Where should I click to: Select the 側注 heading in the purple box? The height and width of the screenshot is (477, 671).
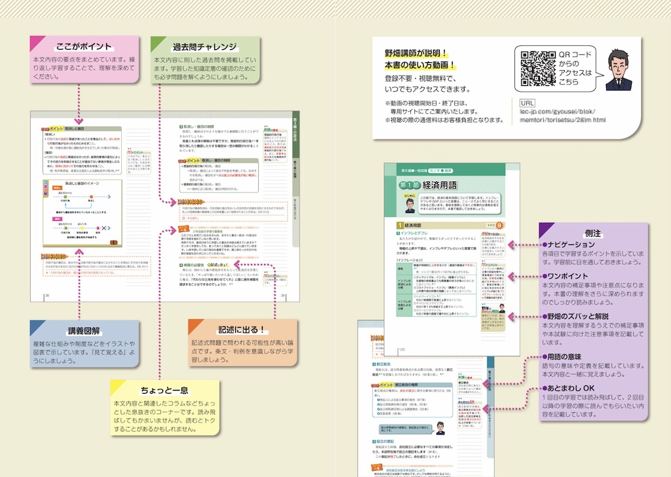[592, 233]
